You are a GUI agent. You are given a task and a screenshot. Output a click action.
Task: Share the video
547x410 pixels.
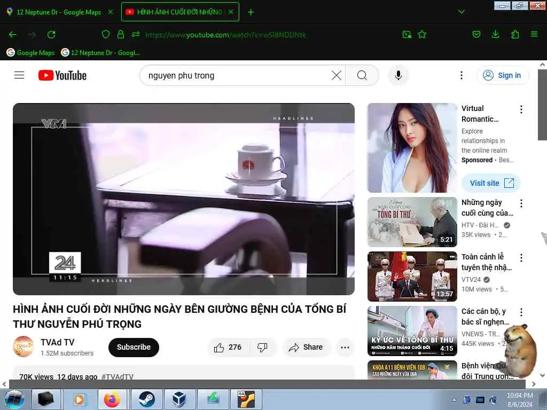pos(306,347)
